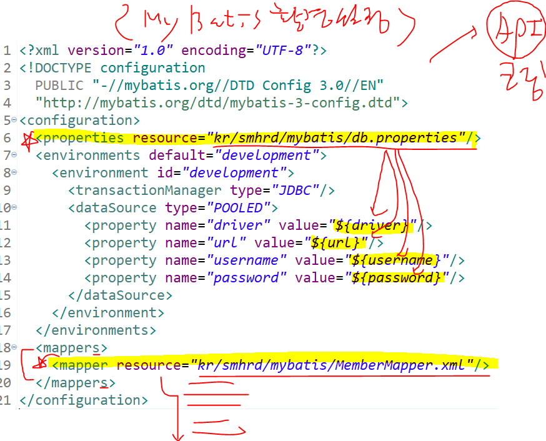Click the mybatis-3-config.dtd URL string
546x441 pixels.
[217, 102]
